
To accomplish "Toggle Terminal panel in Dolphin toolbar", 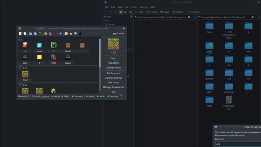I will (193, 12).
